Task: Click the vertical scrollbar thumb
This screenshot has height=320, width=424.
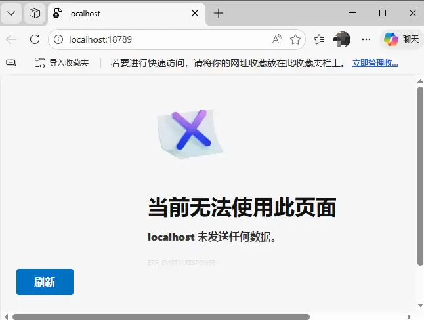Action: tap(420, 176)
